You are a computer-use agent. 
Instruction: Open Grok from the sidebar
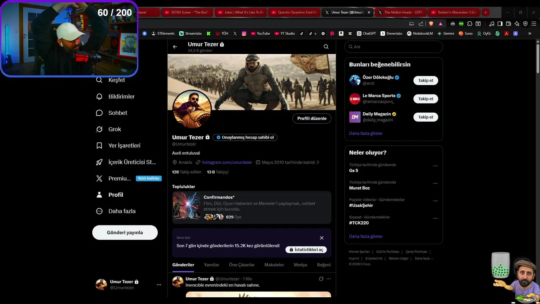tap(109, 129)
